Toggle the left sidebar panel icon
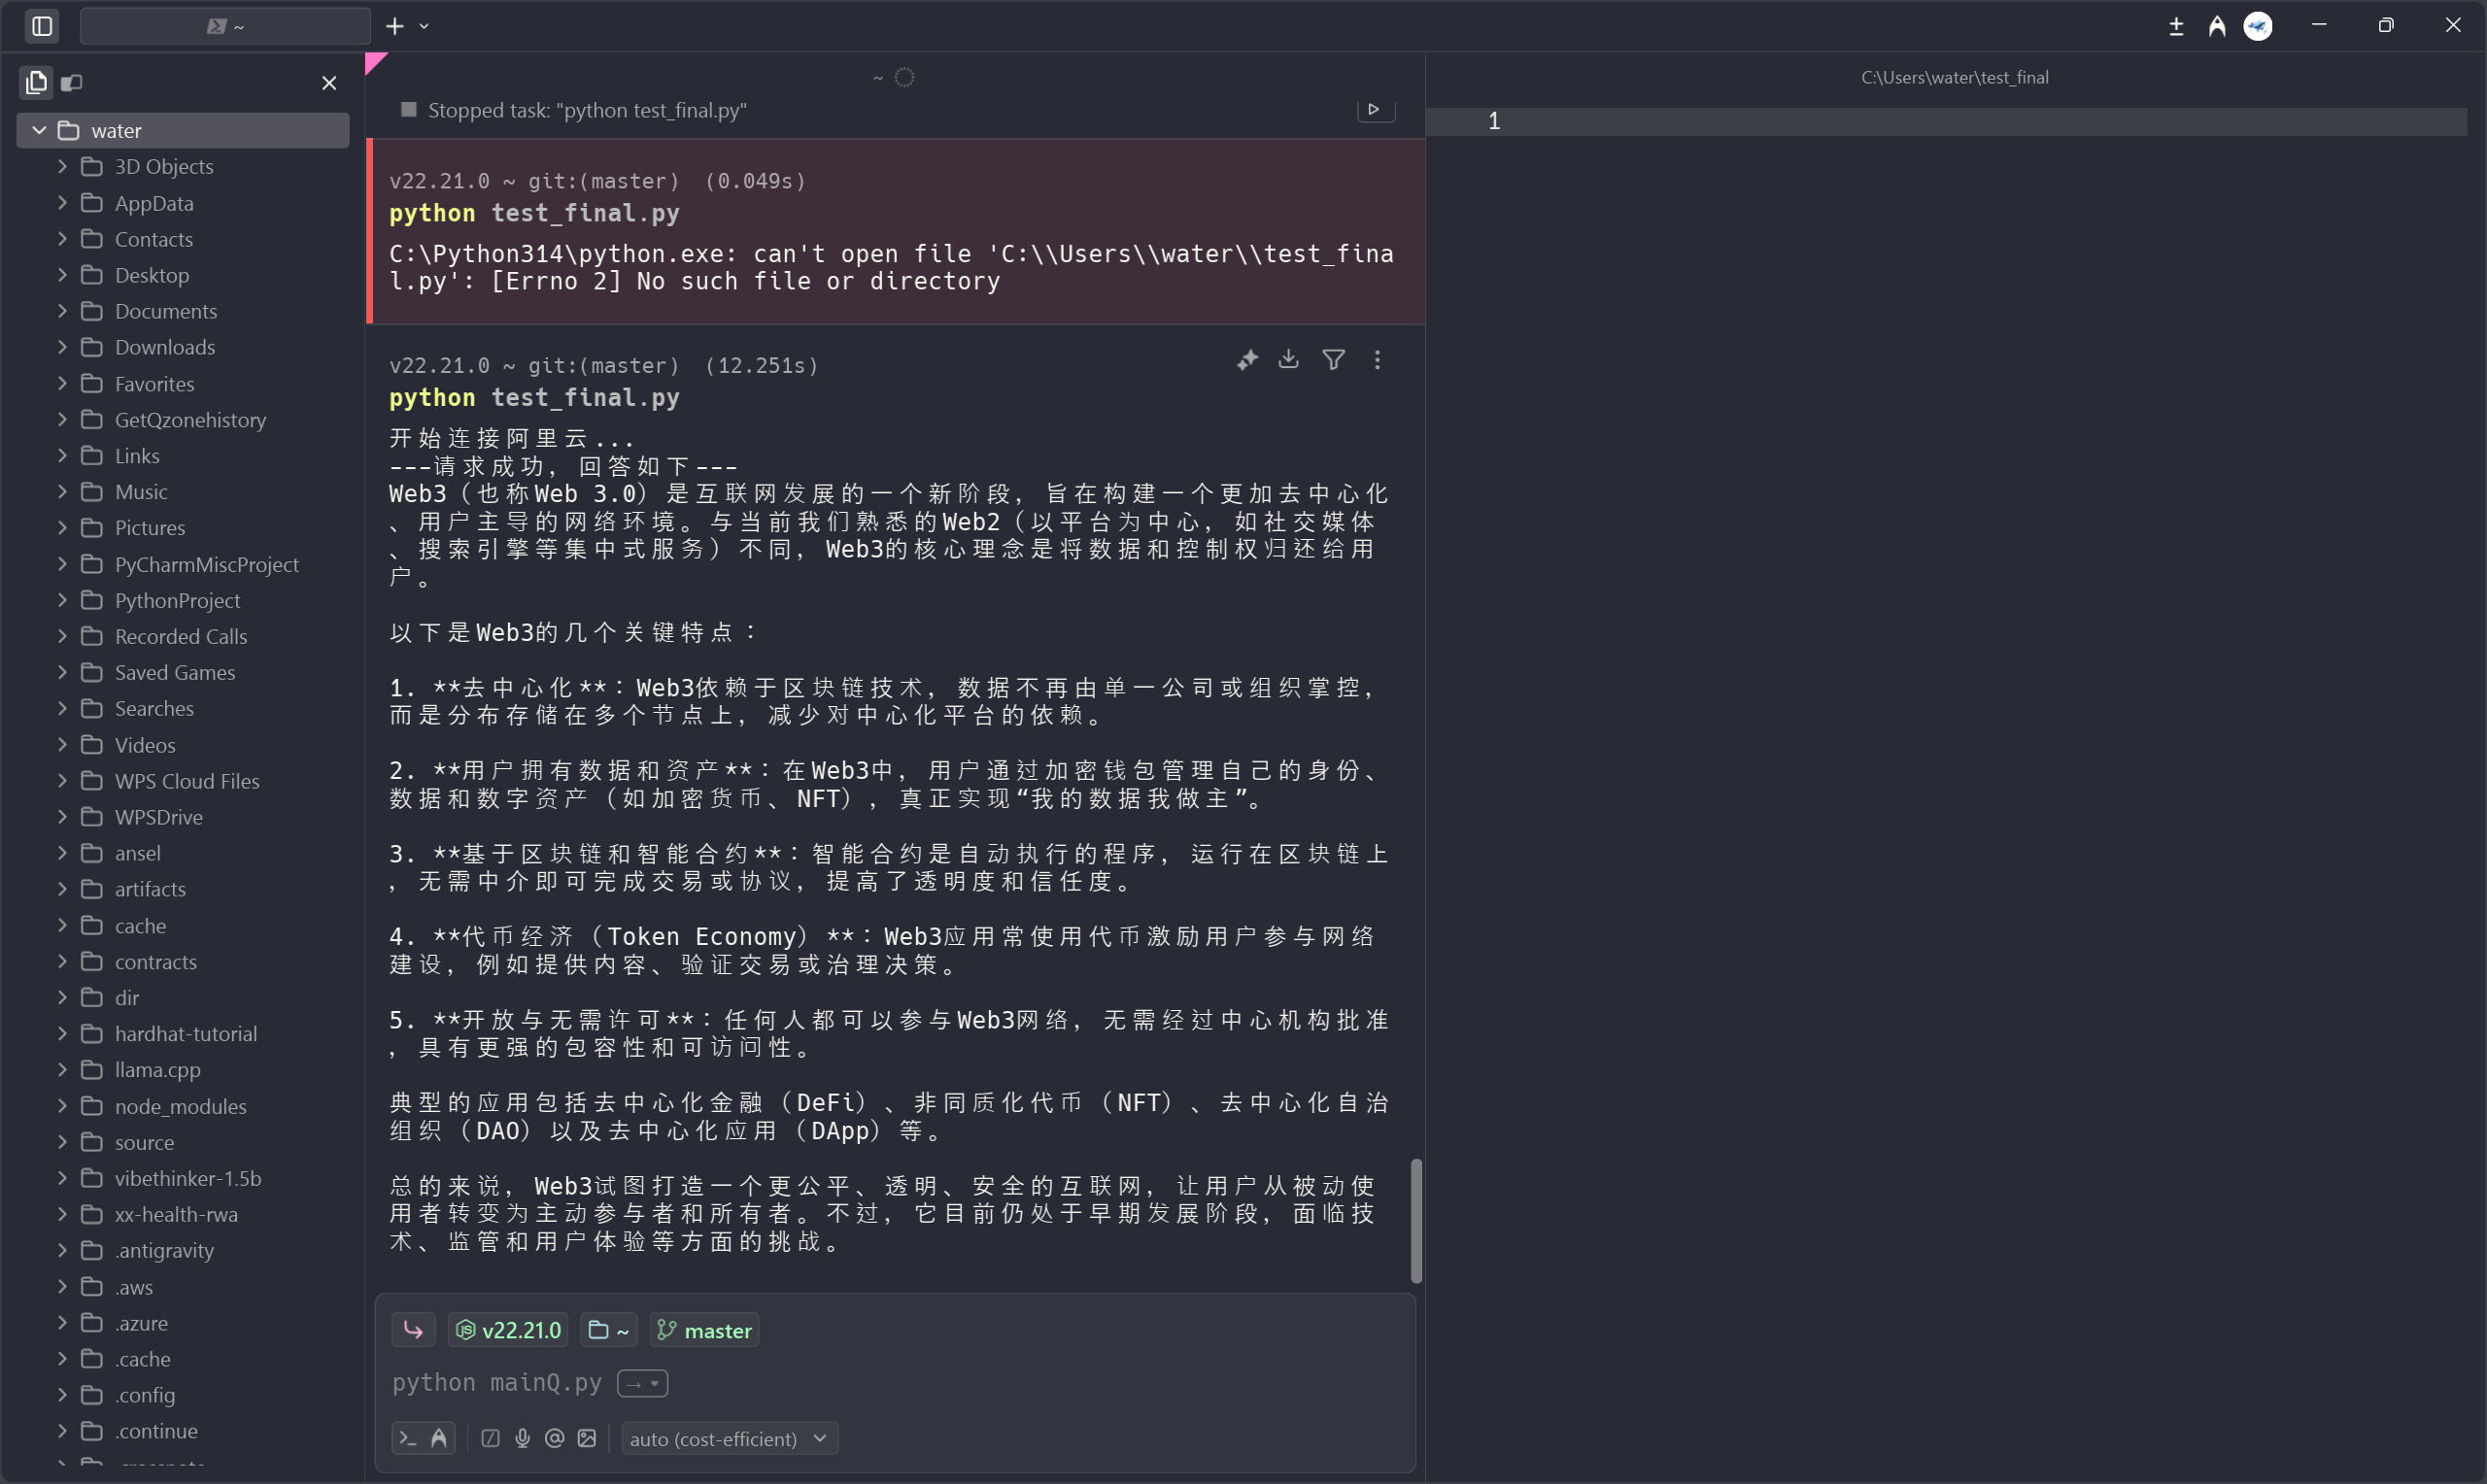The width and height of the screenshot is (2487, 1484). (42, 26)
